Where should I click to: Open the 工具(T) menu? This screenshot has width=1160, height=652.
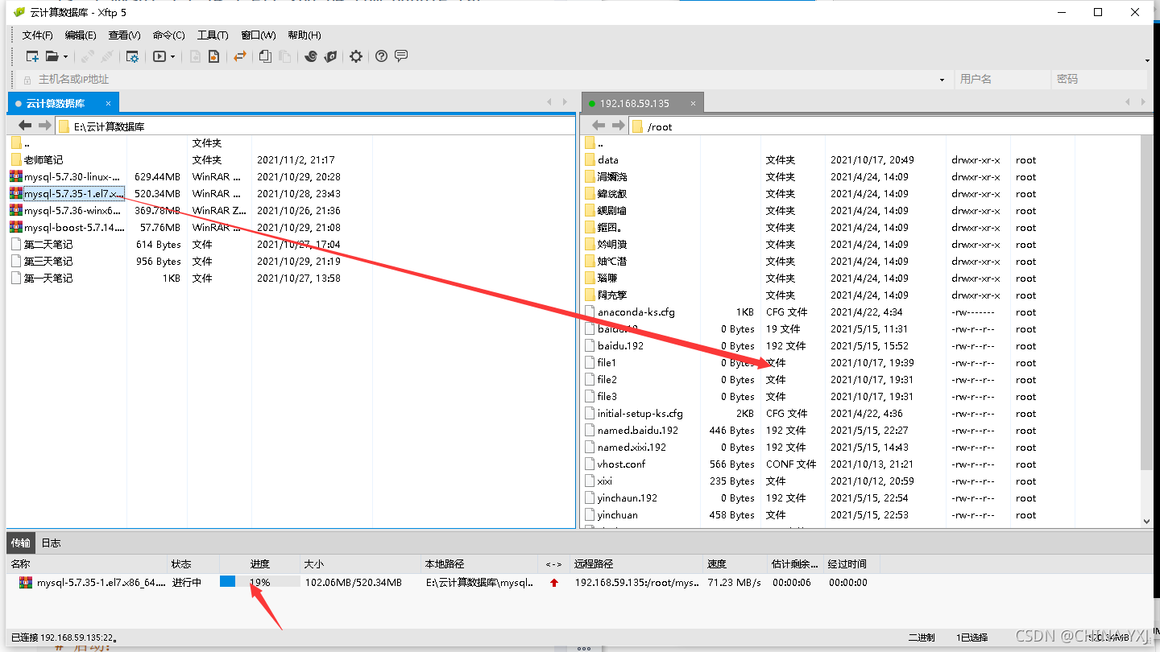[213, 35]
